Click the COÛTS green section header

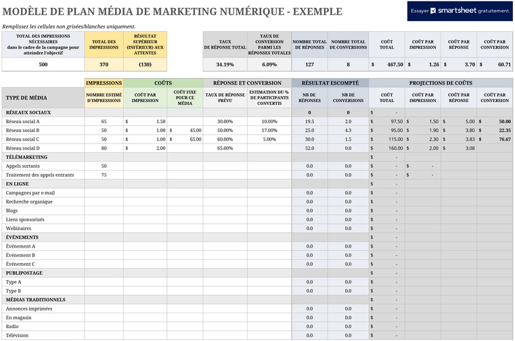(x=163, y=83)
